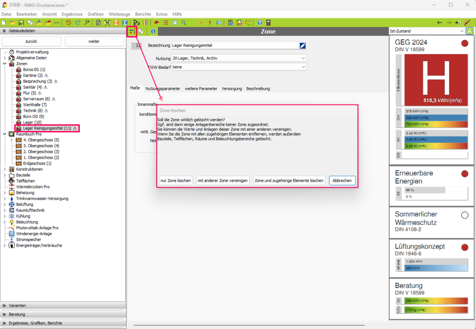
Task: Toggle the red GEG 2024 status indicator
Action: pos(464,43)
